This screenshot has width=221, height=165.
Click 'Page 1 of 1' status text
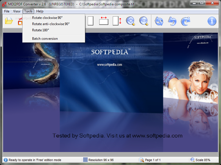pos(153,160)
